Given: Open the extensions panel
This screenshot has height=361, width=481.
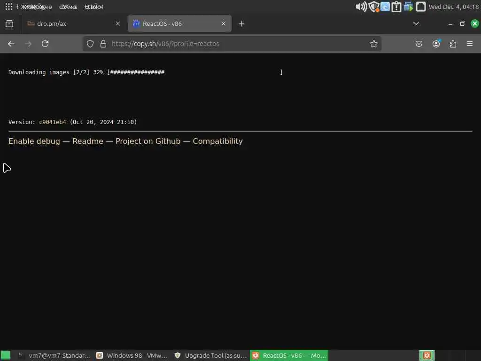Looking at the screenshot, I should 453,44.
